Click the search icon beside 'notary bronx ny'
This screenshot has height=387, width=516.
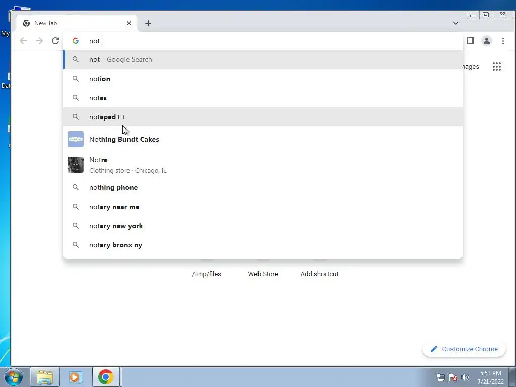coord(76,245)
